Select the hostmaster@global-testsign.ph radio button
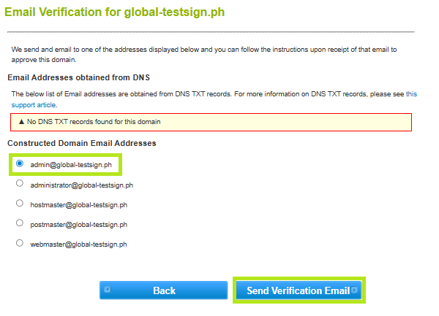439x316 pixels. pos(20,204)
